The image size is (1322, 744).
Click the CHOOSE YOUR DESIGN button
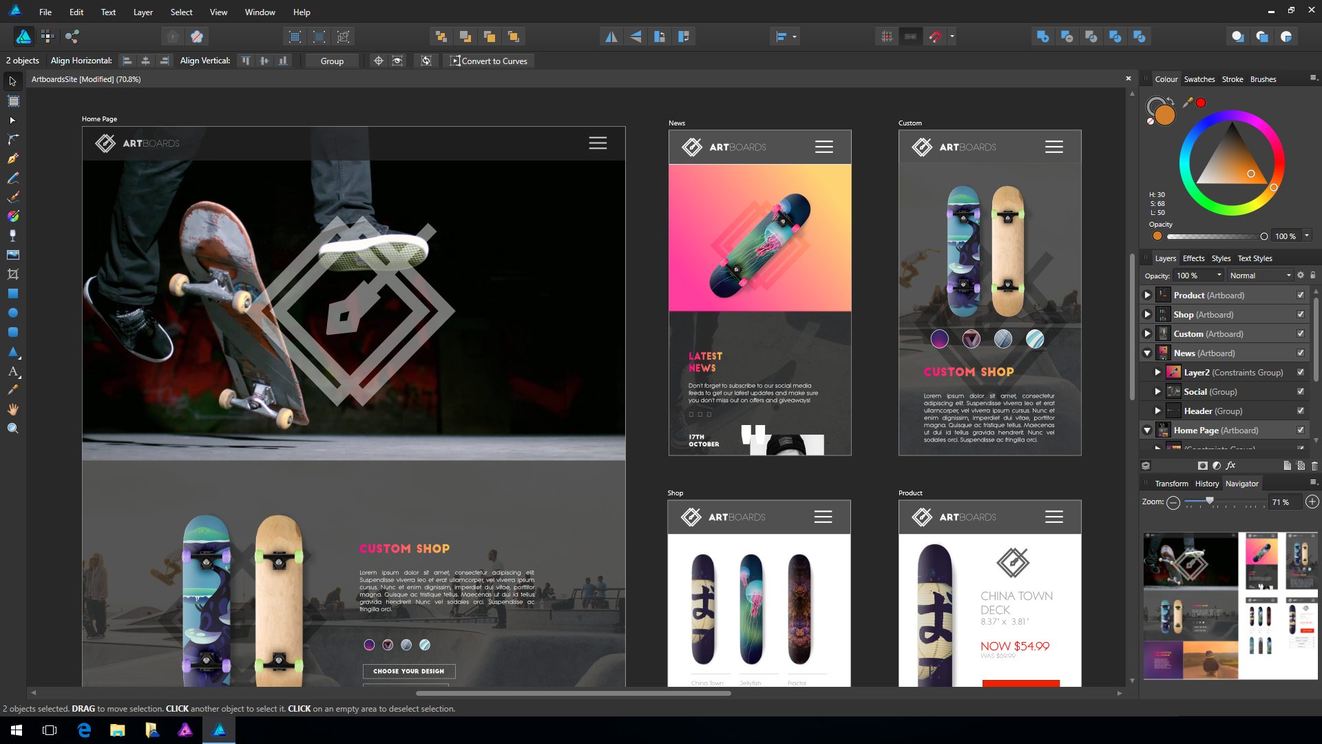pos(408,670)
